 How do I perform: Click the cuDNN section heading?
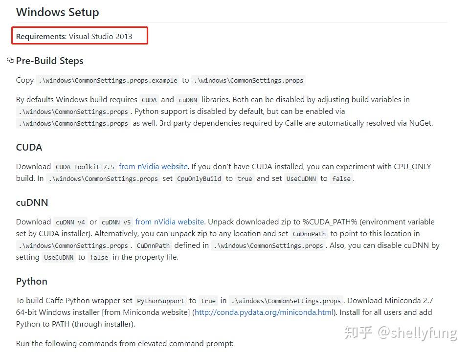[32, 203]
